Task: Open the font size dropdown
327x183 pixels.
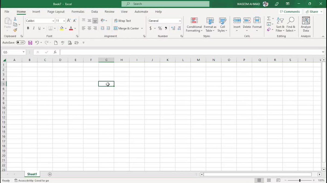Action: (x=64, y=21)
